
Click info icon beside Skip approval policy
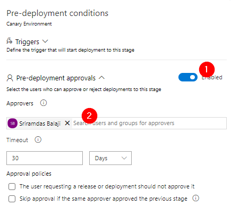(x=196, y=198)
